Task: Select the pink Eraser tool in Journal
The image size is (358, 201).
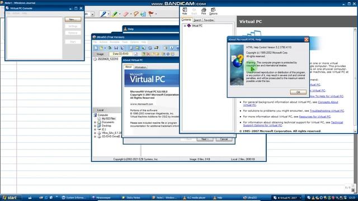Action: [x=126, y=14]
